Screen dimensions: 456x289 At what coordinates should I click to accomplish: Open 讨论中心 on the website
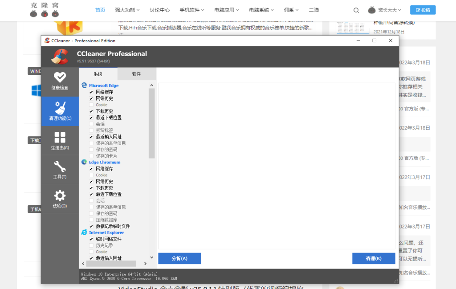click(160, 10)
